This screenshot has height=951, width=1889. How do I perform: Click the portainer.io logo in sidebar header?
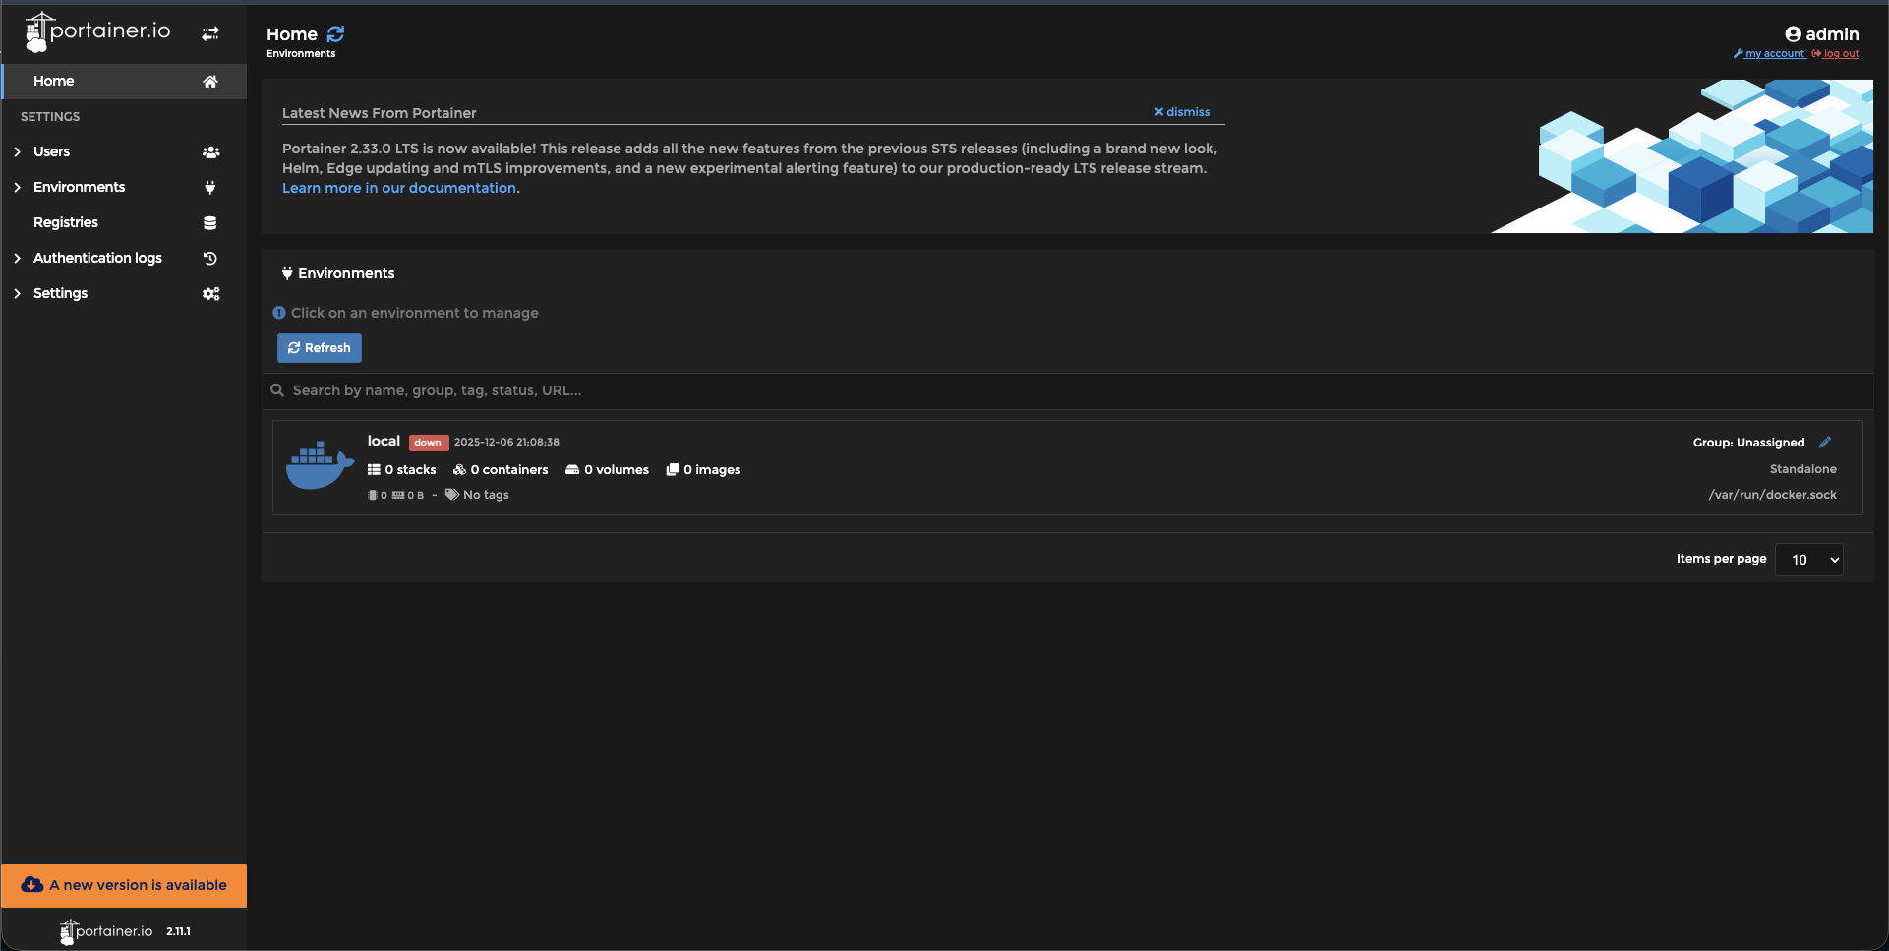pos(97,31)
